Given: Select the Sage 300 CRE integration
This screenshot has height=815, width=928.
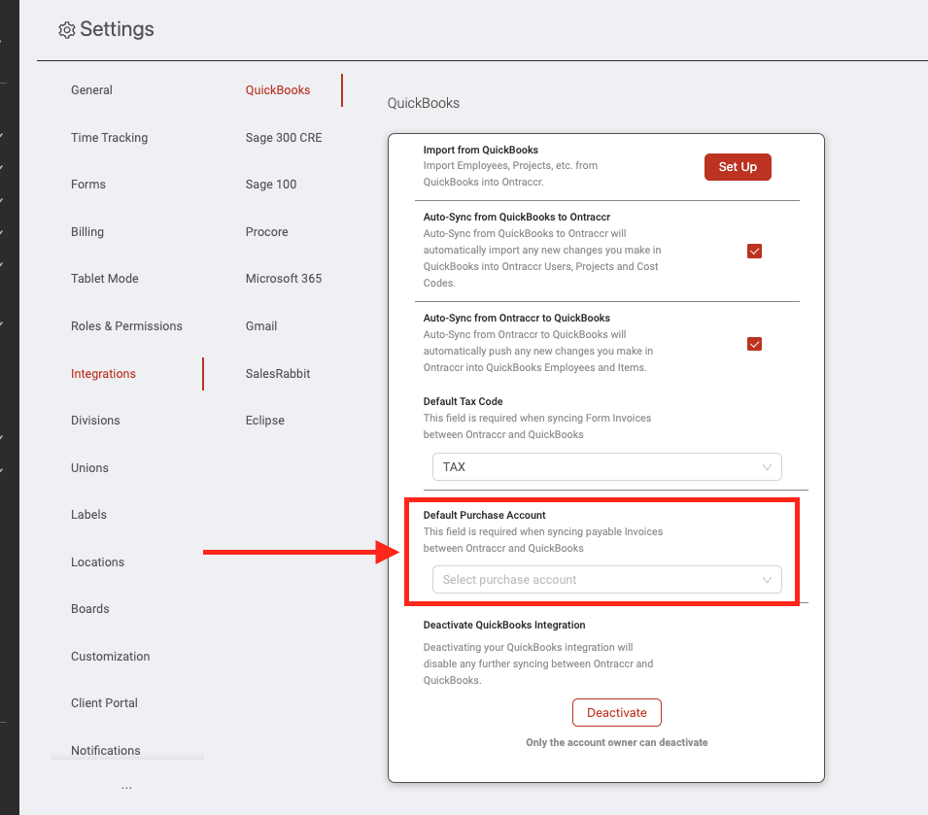Looking at the screenshot, I should [x=284, y=137].
